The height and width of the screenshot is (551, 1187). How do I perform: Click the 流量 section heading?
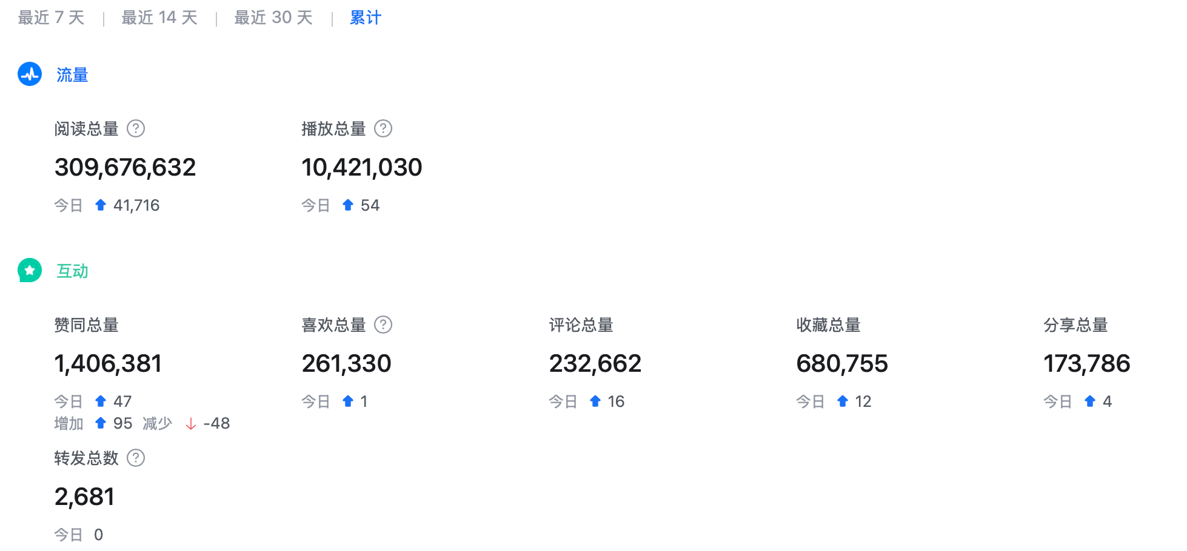click(x=72, y=74)
